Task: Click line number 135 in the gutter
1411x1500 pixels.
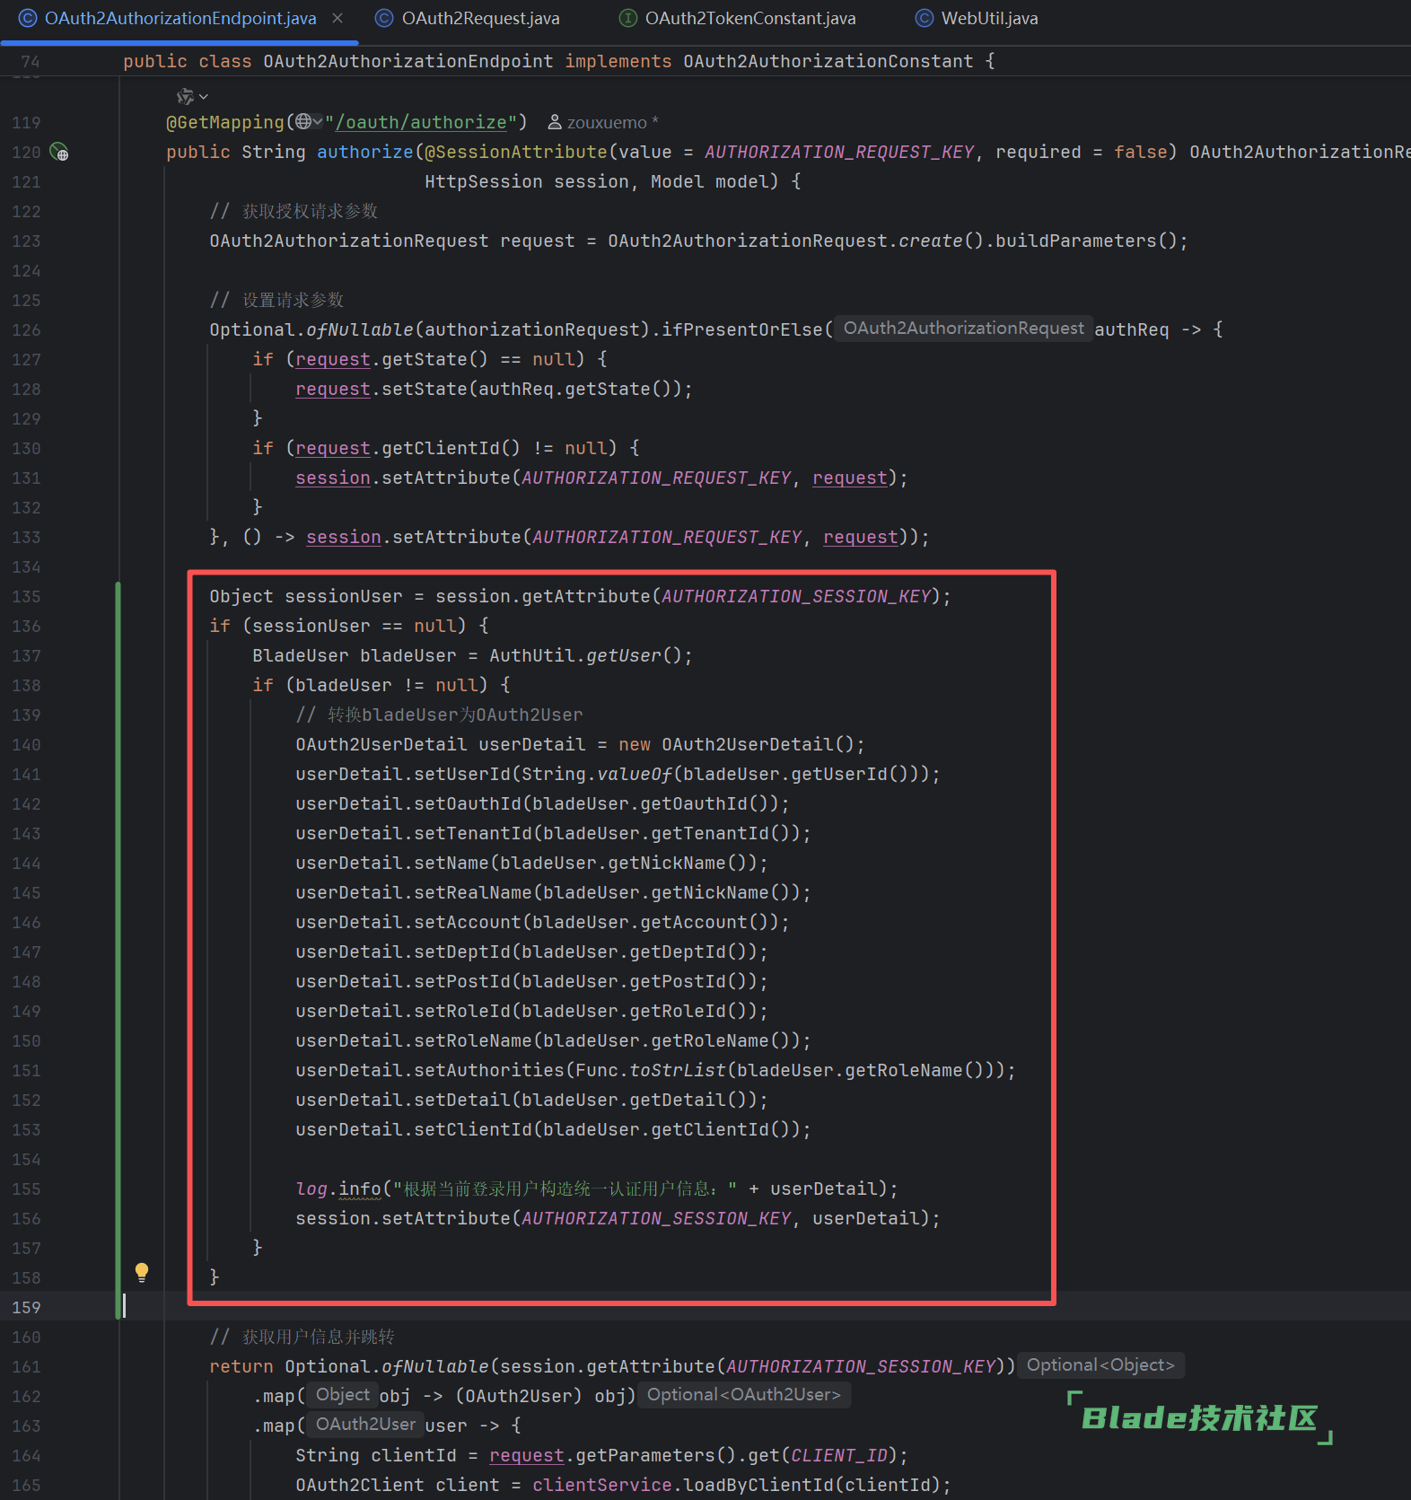Action: click(26, 597)
